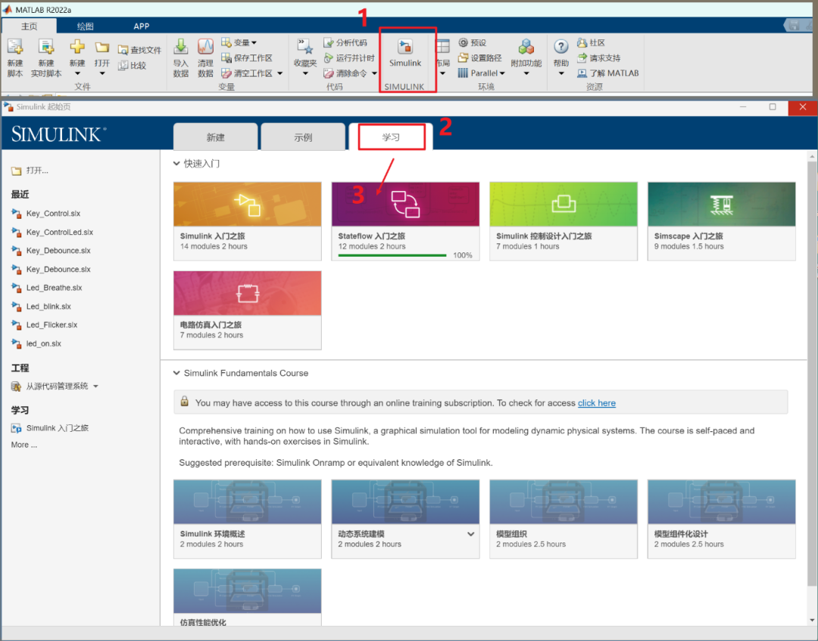Screen dimensions: 818x641
Task: Open the Simscape 入门之旅 course card
Action: pos(722,221)
